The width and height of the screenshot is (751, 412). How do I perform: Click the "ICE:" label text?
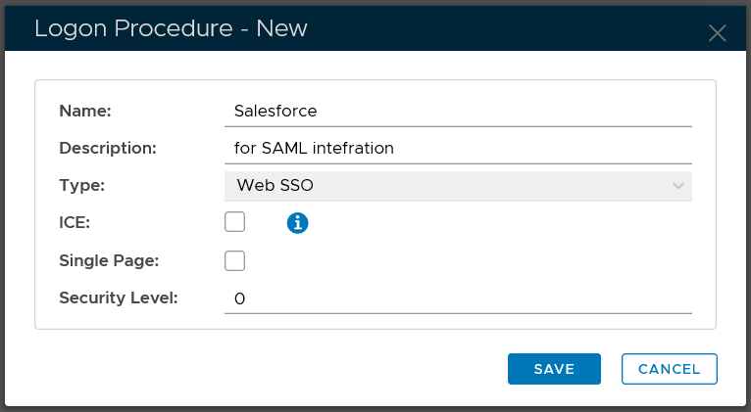tap(75, 223)
